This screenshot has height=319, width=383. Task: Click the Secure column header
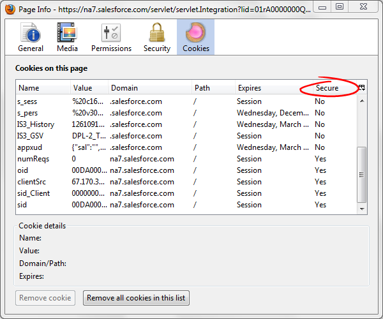(327, 88)
